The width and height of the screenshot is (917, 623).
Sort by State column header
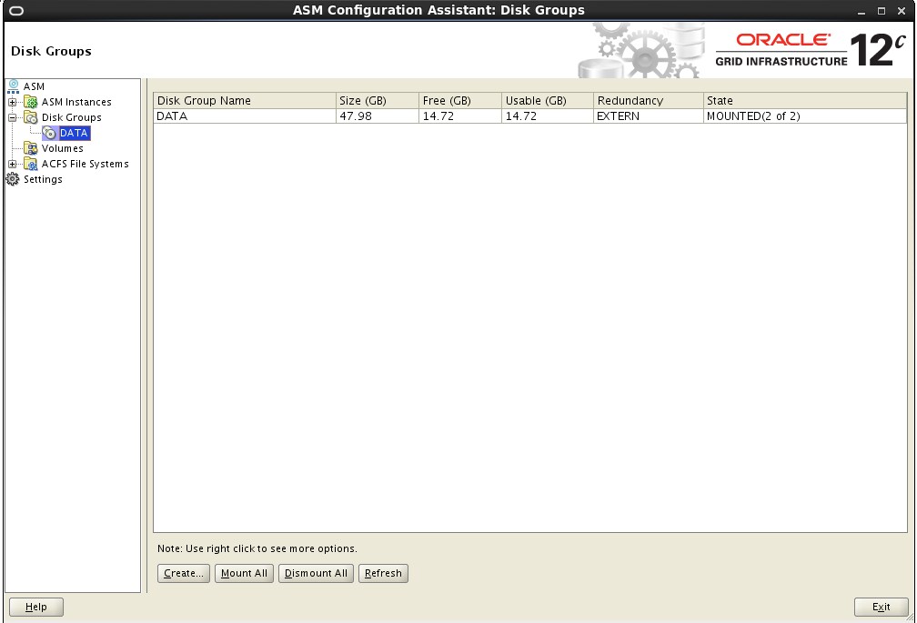(x=805, y=101)
